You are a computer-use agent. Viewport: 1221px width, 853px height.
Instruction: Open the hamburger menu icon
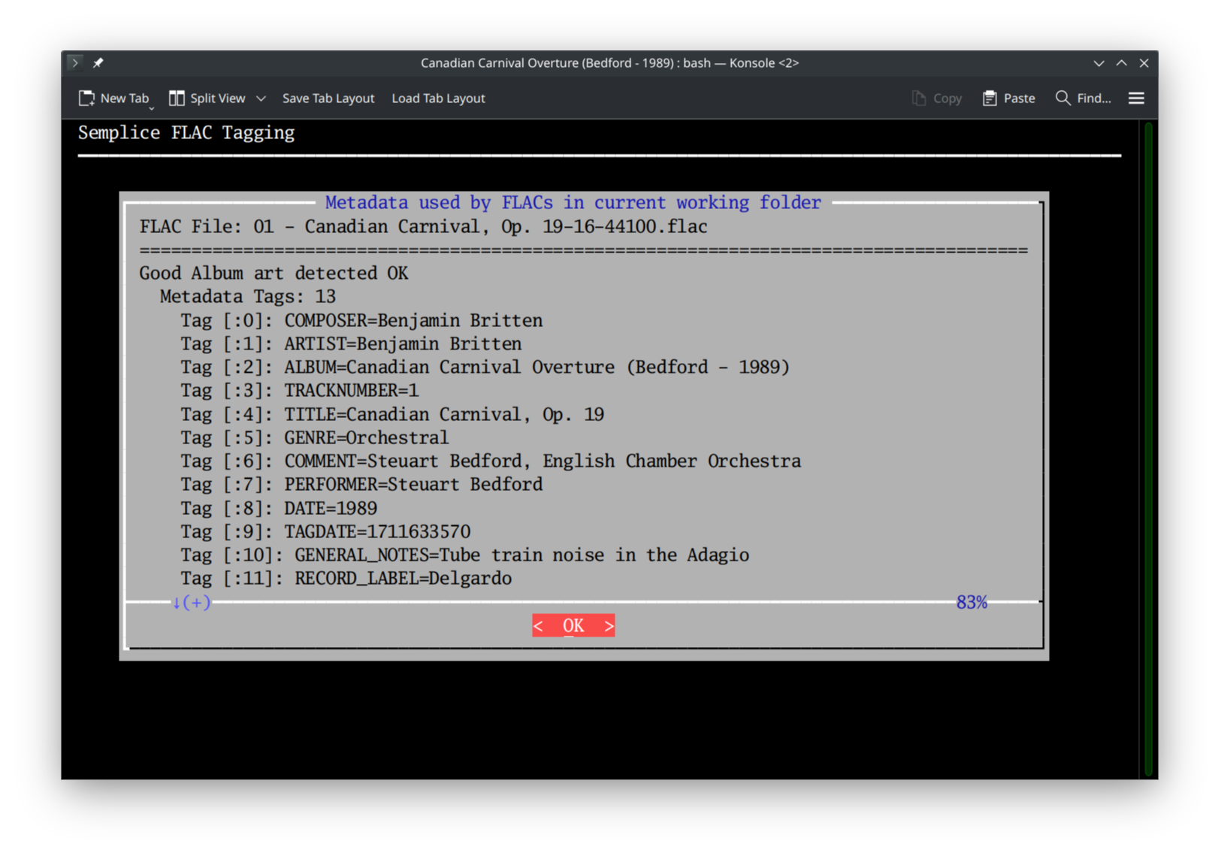pos(1136,98)
